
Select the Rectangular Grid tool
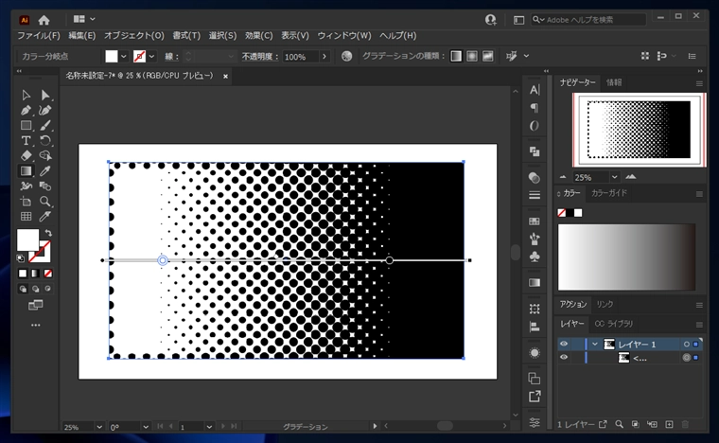pyautogui.click(x=26, y=216)
